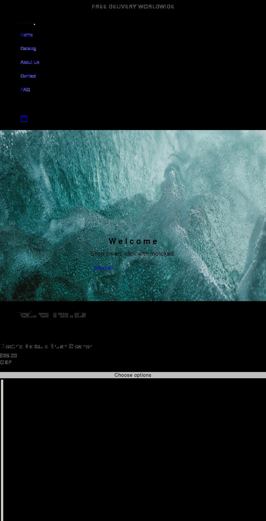The height and width of the screenshot is (521, 266).
Task: Click the Inclicked logo in header
Action: [26, 23]
